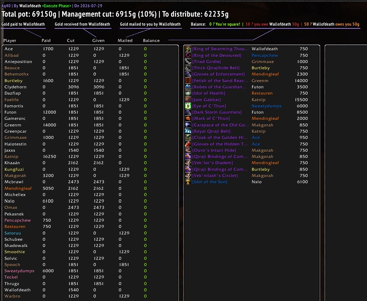Click the Omax player row
Image resolution: width=367 pixels, height=301 pixels.
[90, 207]
